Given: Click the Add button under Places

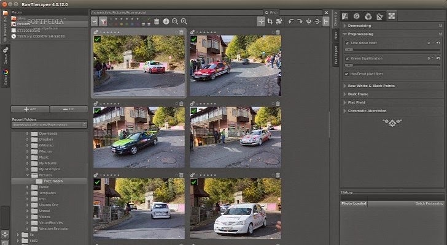Looking at the screenshot, I should (x=30, y=109).
